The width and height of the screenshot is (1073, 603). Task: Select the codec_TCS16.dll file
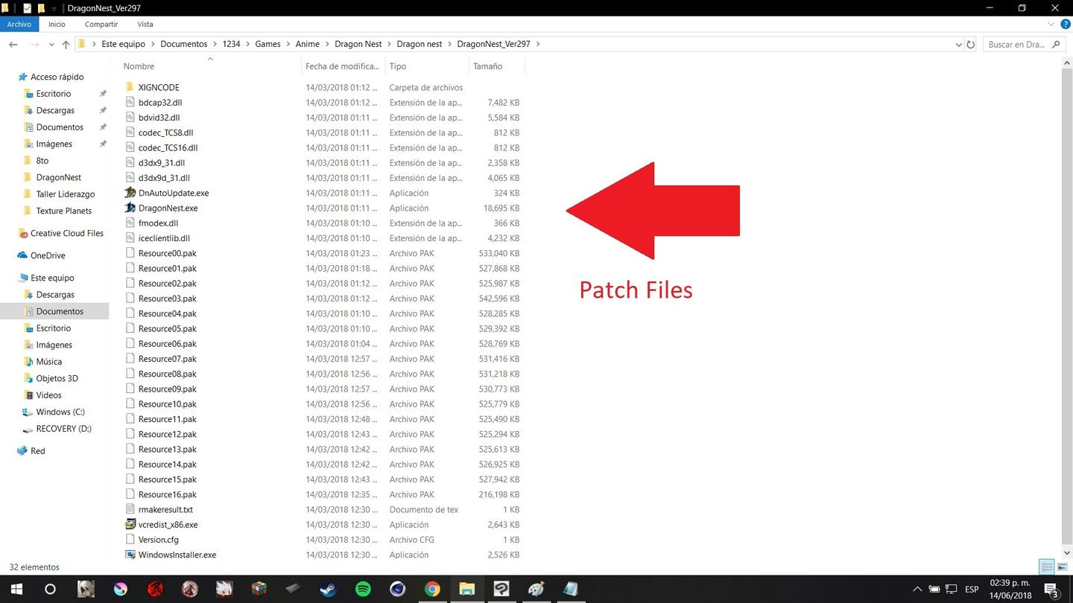click(168, 147)
